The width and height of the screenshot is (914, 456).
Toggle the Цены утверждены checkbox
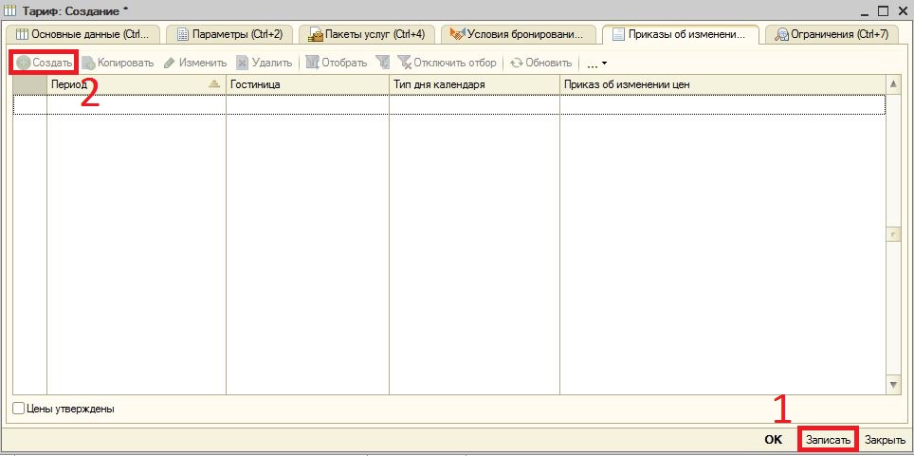(x=19, y=409)
